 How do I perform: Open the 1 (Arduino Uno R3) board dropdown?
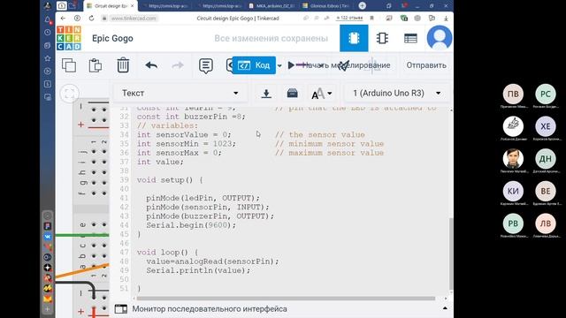(x=397, y=93)
